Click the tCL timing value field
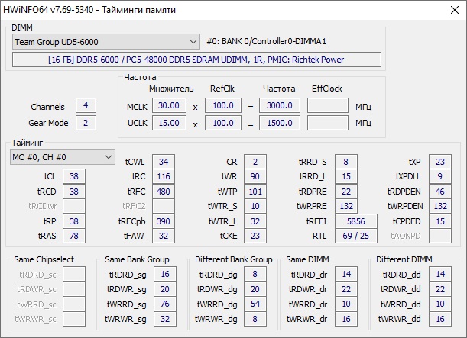The height and width of the screenshot is (338, 467). (74, 175)
